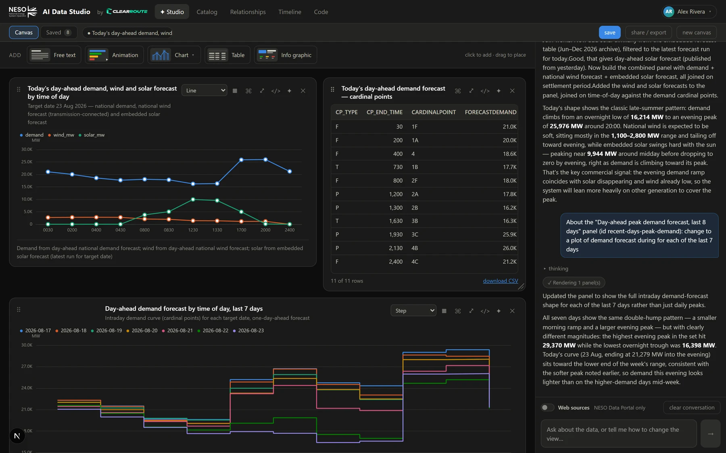Image resolution: width=726 pixels, height=453 pixels.
Task: Open table view icon in wind and solar panel
Action: [235, 91]
